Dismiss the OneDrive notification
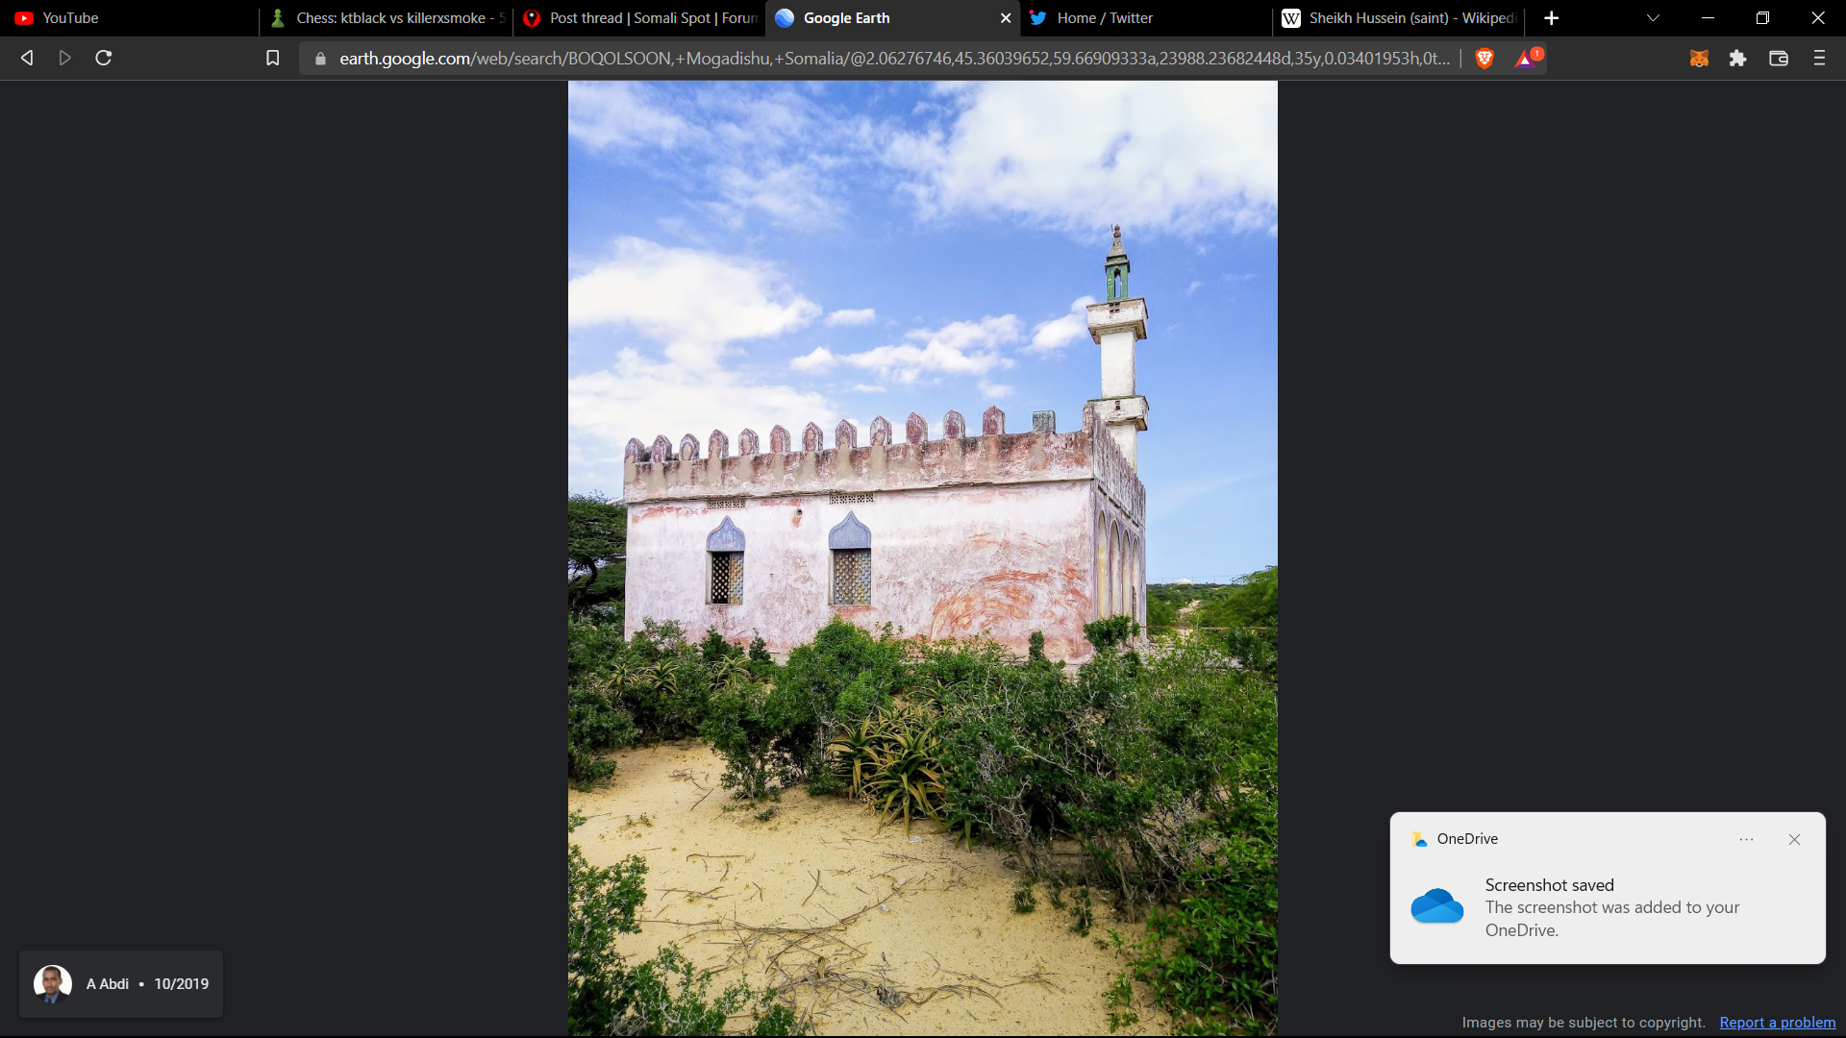Viewport: 1846px width, 1038px height. tap(1794, 839)
